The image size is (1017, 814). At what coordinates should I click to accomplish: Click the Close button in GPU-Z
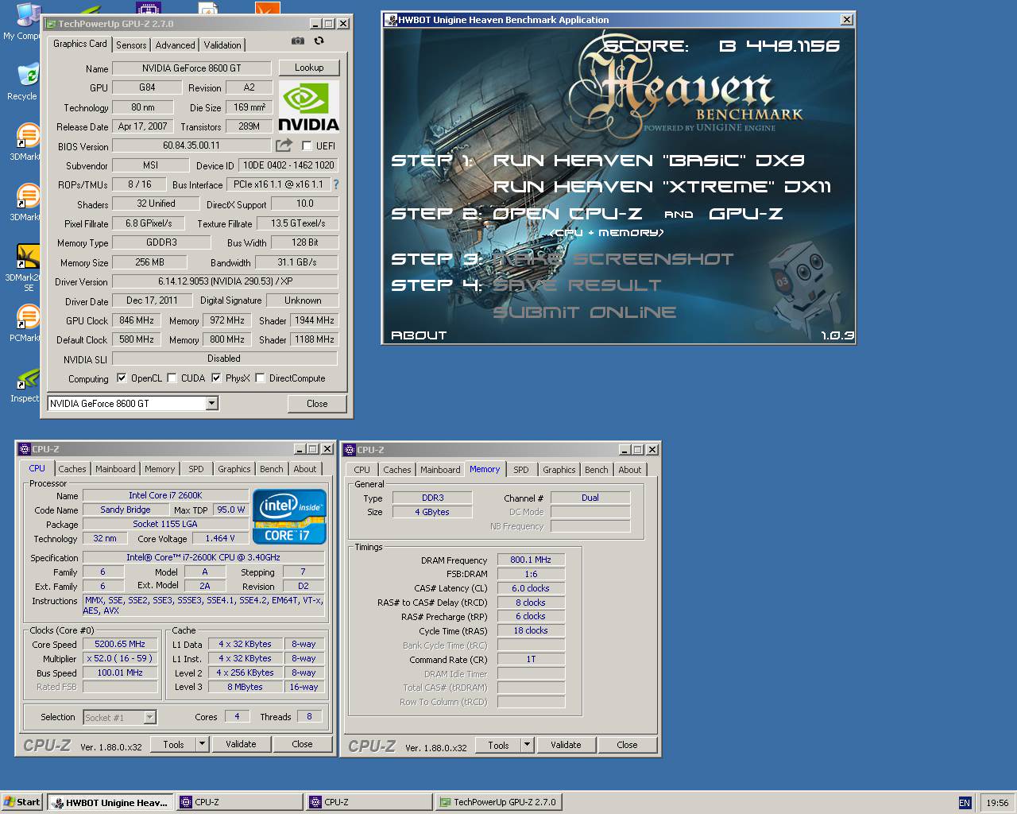pos(317,404)
